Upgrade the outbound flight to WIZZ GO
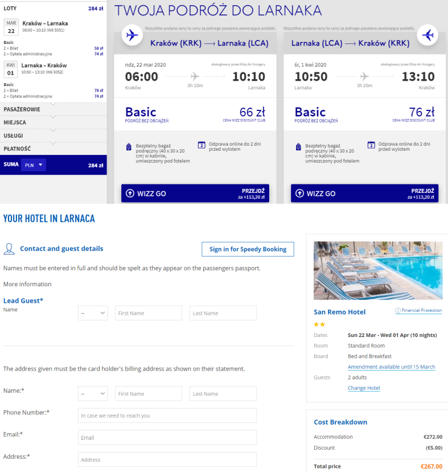The width and height of the screenshot is (448, 473). (x=195, y=194)
